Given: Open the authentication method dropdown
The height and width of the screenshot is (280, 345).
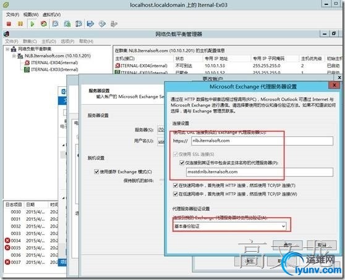Looking at the screenshot, I should [283, 226].
